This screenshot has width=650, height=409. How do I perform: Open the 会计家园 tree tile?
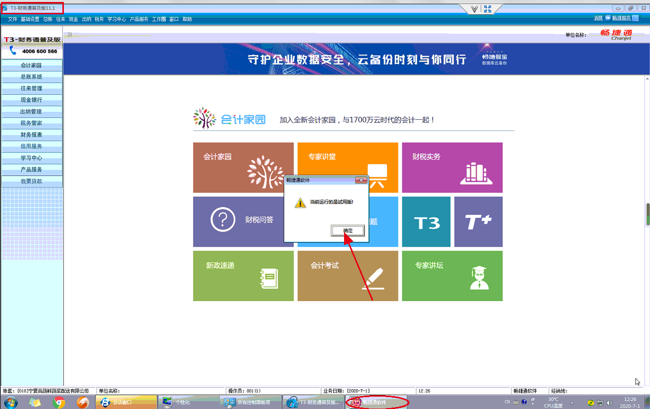(243, 167)
